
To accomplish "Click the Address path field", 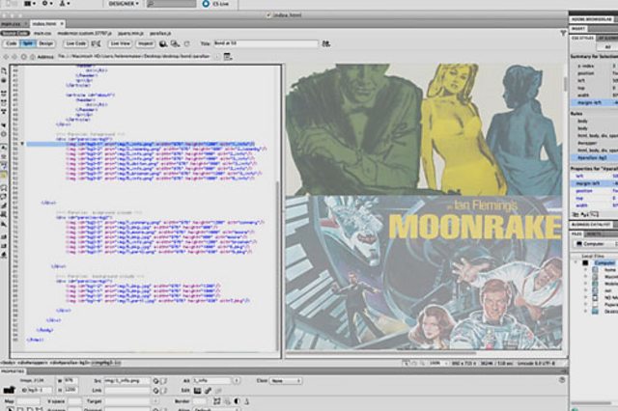I will coord(134,56).
